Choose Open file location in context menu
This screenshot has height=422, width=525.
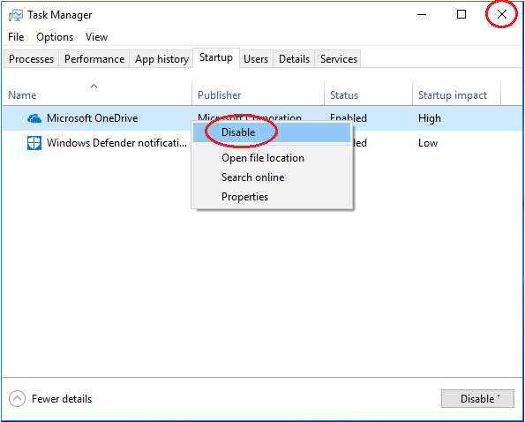[x=272, y=158]
